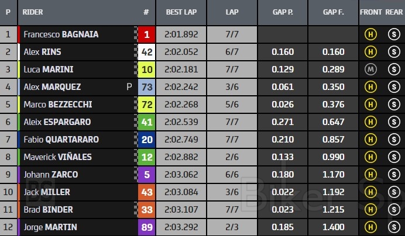Click Binder's soft rear tyre icon
This screenshot has height=236, width=405.
point(393,210)
